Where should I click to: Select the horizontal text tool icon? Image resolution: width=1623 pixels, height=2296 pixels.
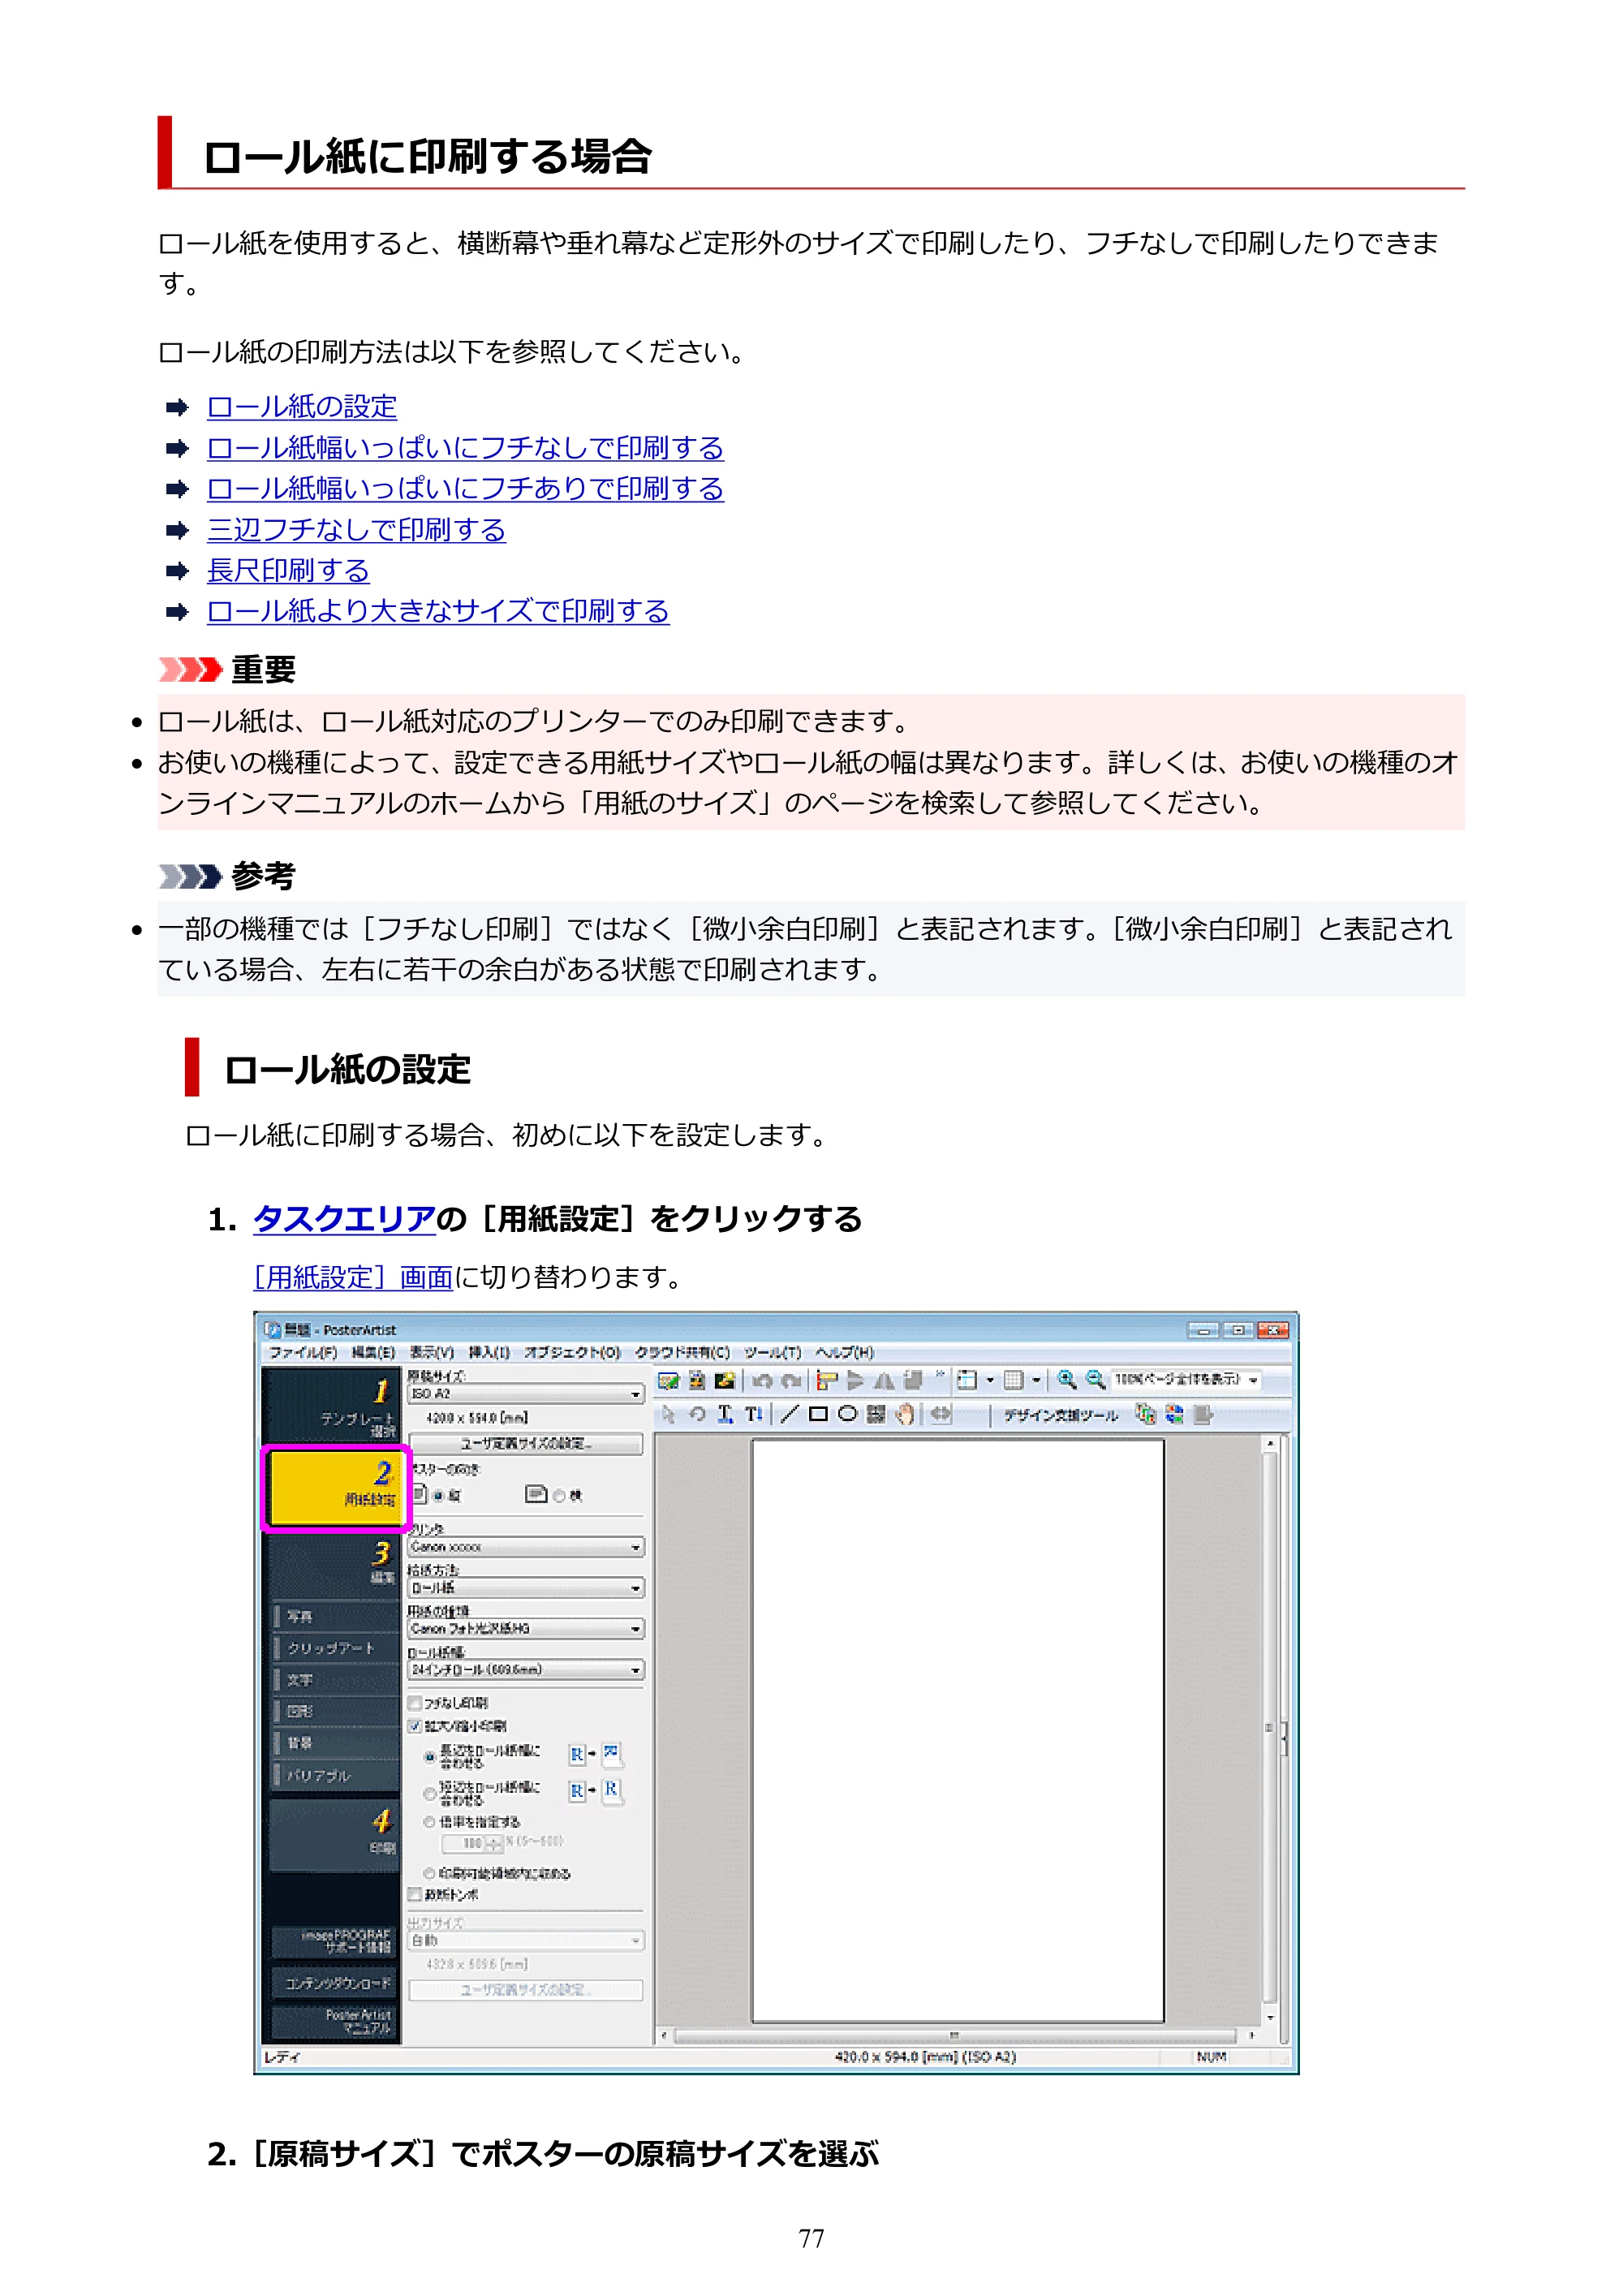[725, 1413]
